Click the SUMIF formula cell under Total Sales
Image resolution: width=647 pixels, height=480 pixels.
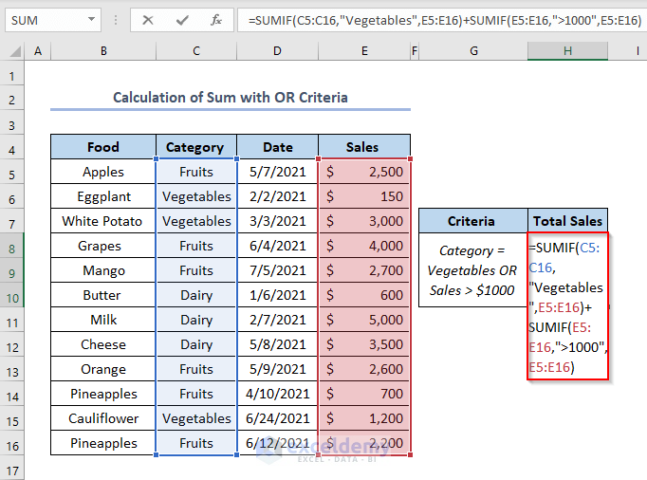[x=567, y=306]
